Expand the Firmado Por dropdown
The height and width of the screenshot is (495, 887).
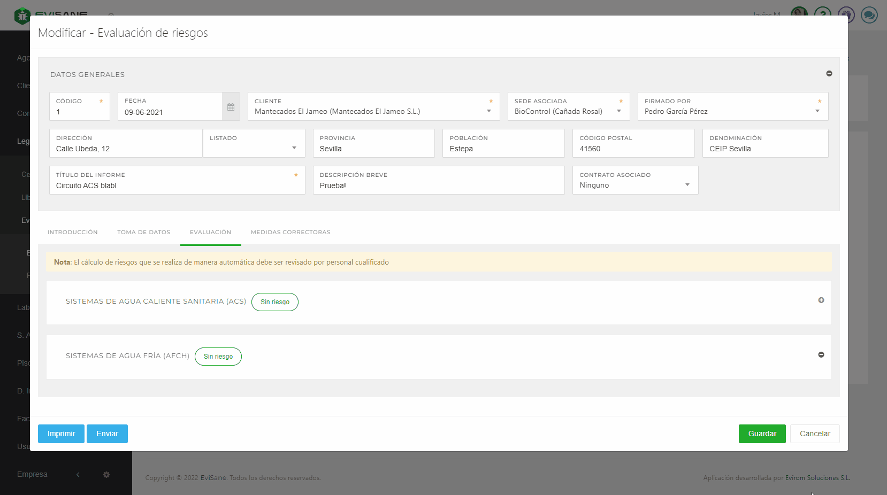pos(817,111)
